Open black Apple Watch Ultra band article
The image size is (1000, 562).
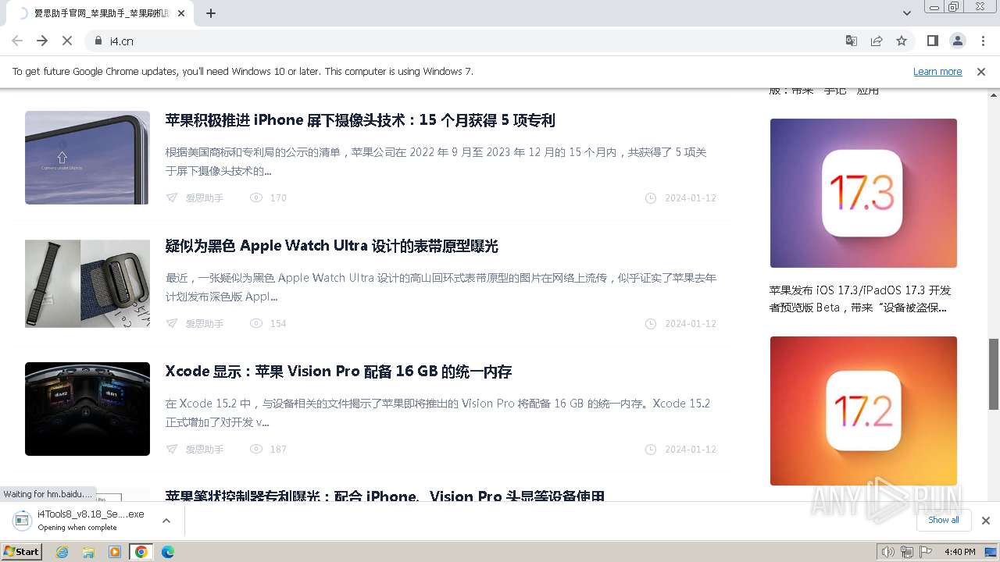click(331, 246)
